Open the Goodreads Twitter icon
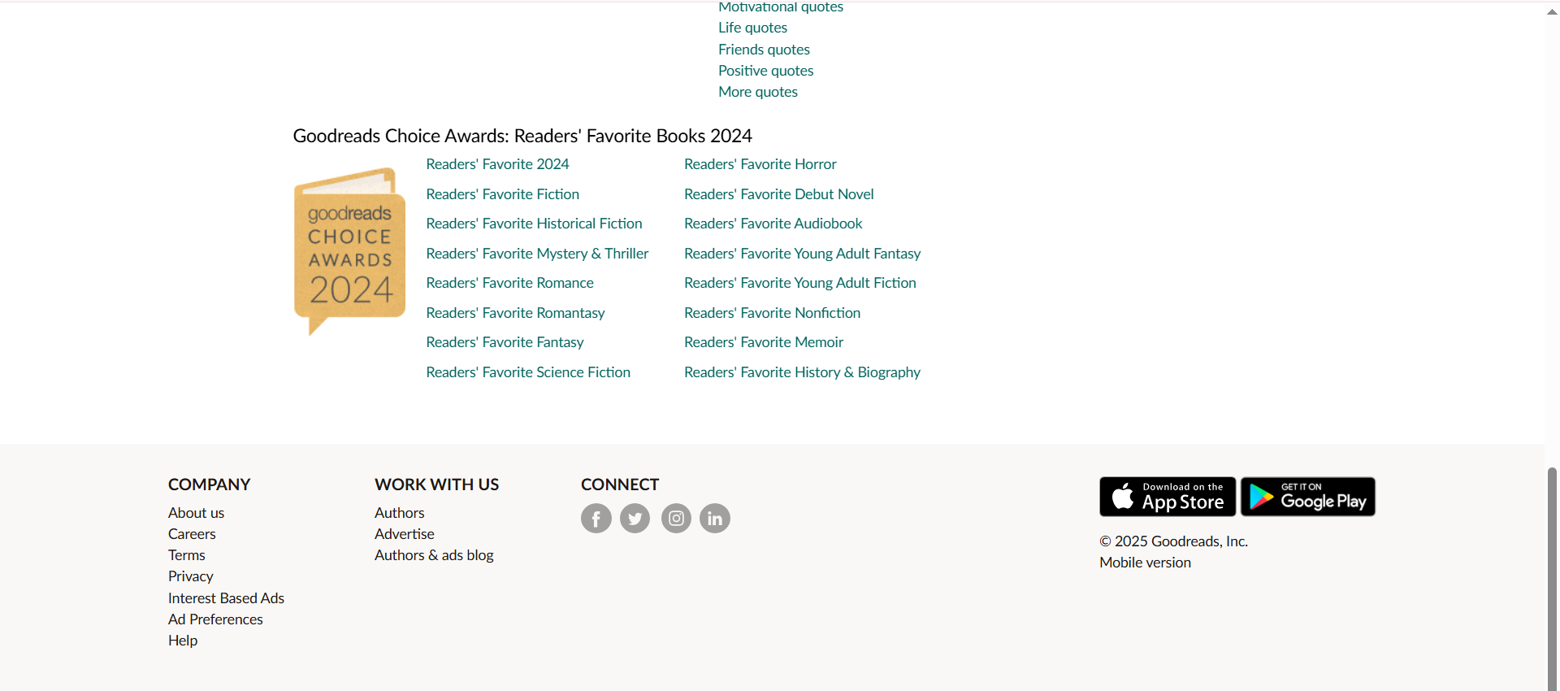The height and width of the screenshot is (691, 1560). pos(635,519)
